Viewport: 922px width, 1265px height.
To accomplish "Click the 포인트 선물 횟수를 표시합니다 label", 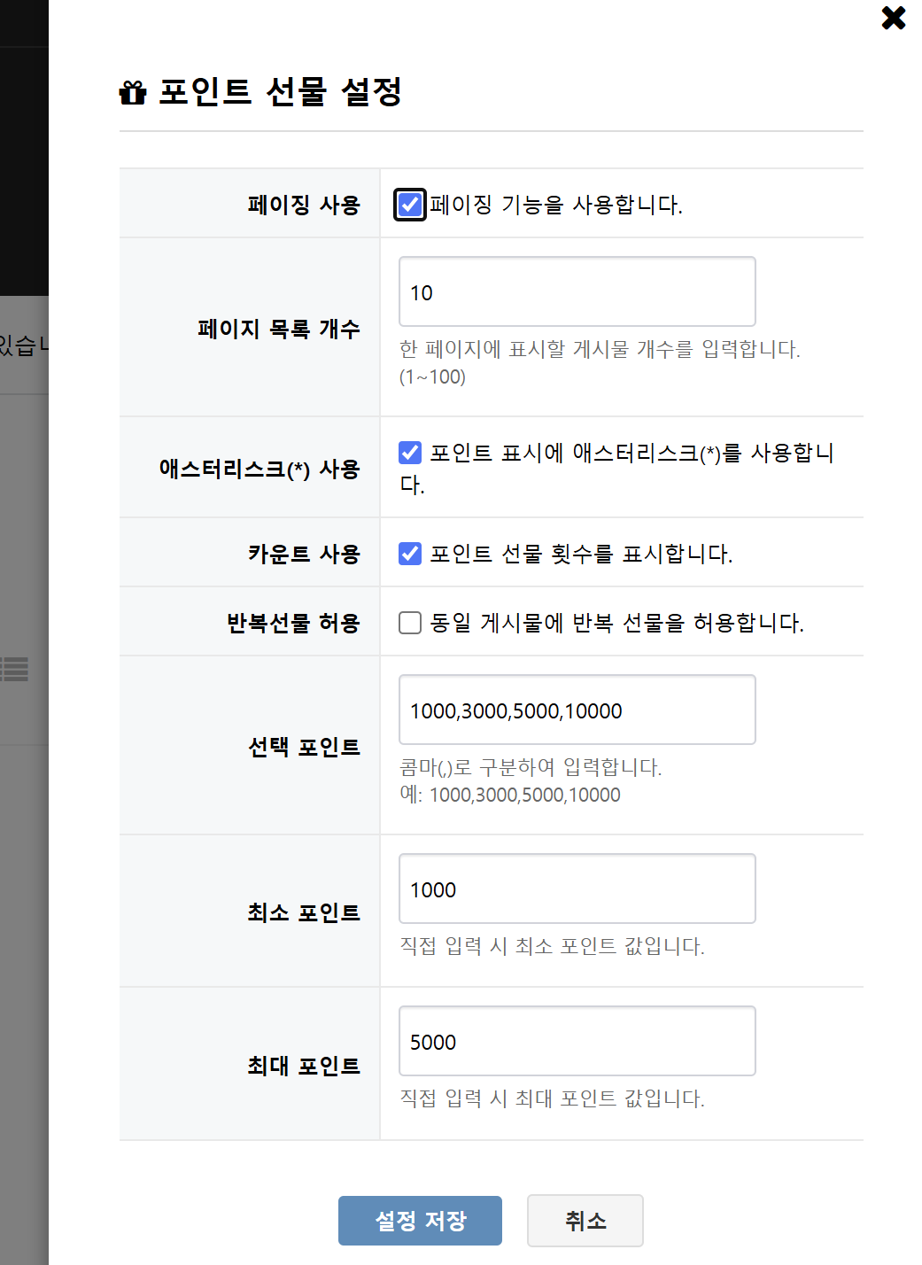I will click(581, 554).
